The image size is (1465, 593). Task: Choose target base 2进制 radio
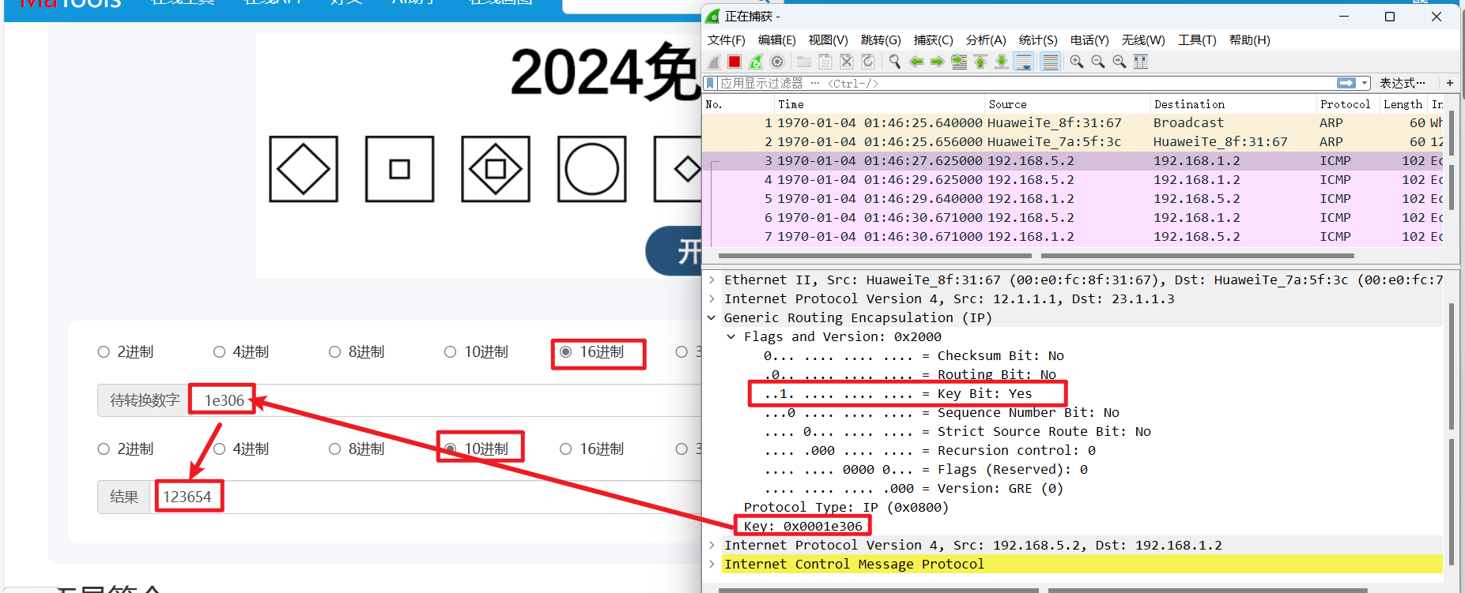(104, 449)
